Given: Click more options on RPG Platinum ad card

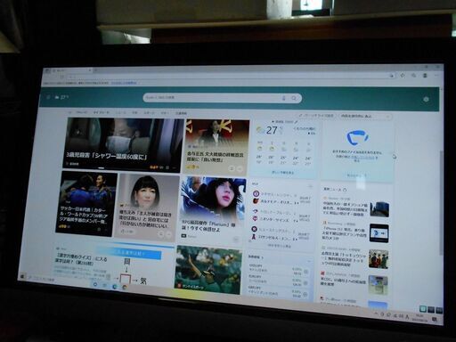Looking at the screenshot, I should pos(236,239).
